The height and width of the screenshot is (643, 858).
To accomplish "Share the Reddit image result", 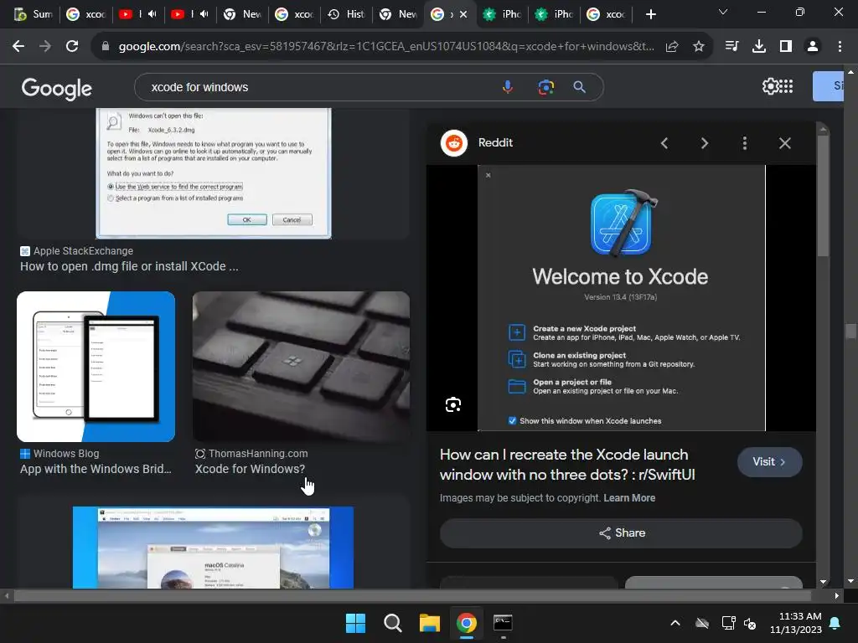I will [621, 533].
